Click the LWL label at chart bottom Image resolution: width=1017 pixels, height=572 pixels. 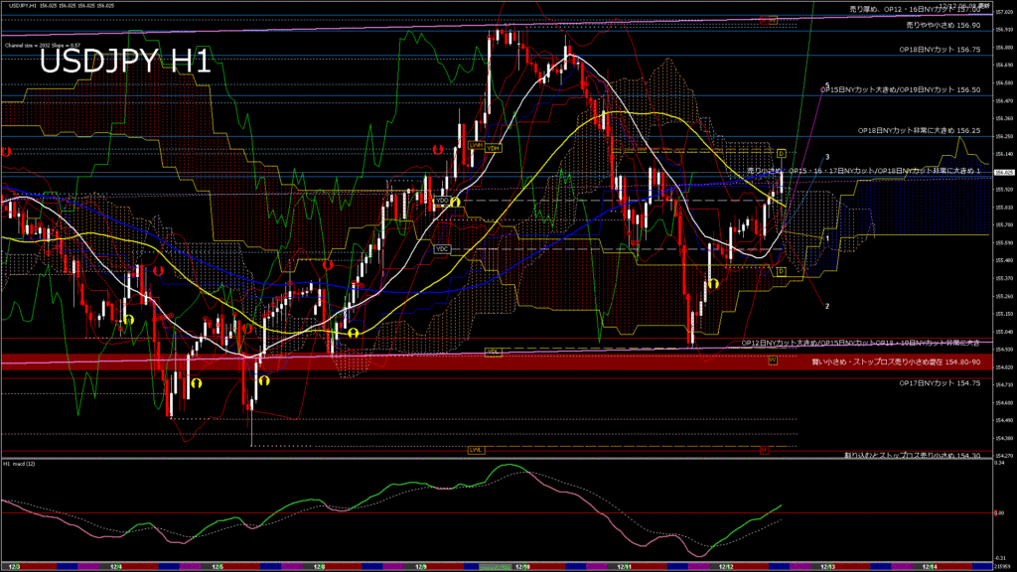point(476,450)
